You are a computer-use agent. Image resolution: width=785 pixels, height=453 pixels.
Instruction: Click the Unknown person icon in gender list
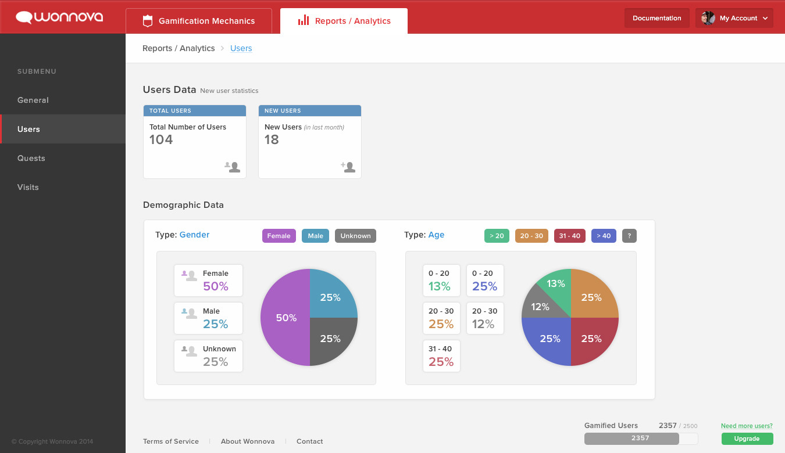tap(189, 351)
